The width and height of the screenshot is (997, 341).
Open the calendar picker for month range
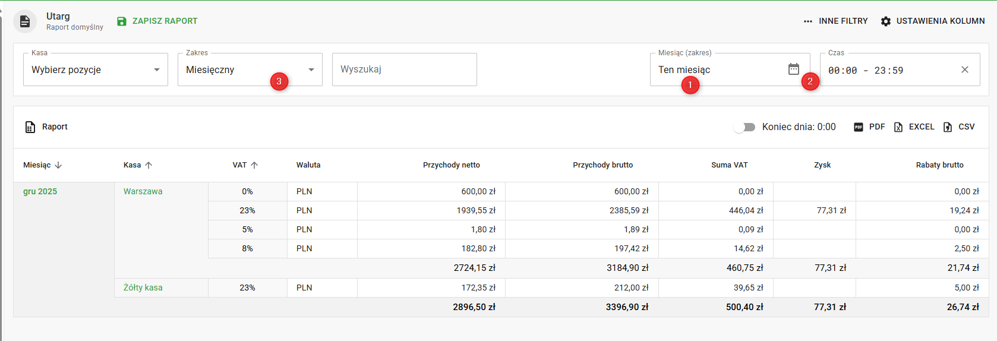pos(793,70)
